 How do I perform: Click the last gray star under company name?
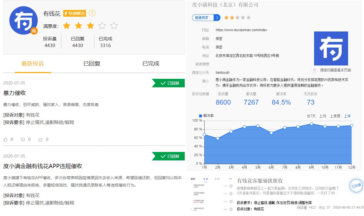point(249,18)
